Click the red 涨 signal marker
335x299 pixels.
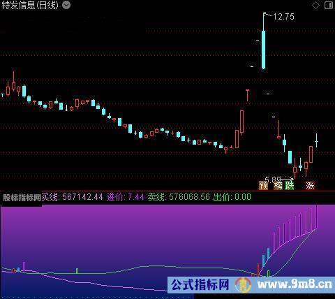click(x=310, y=185)
